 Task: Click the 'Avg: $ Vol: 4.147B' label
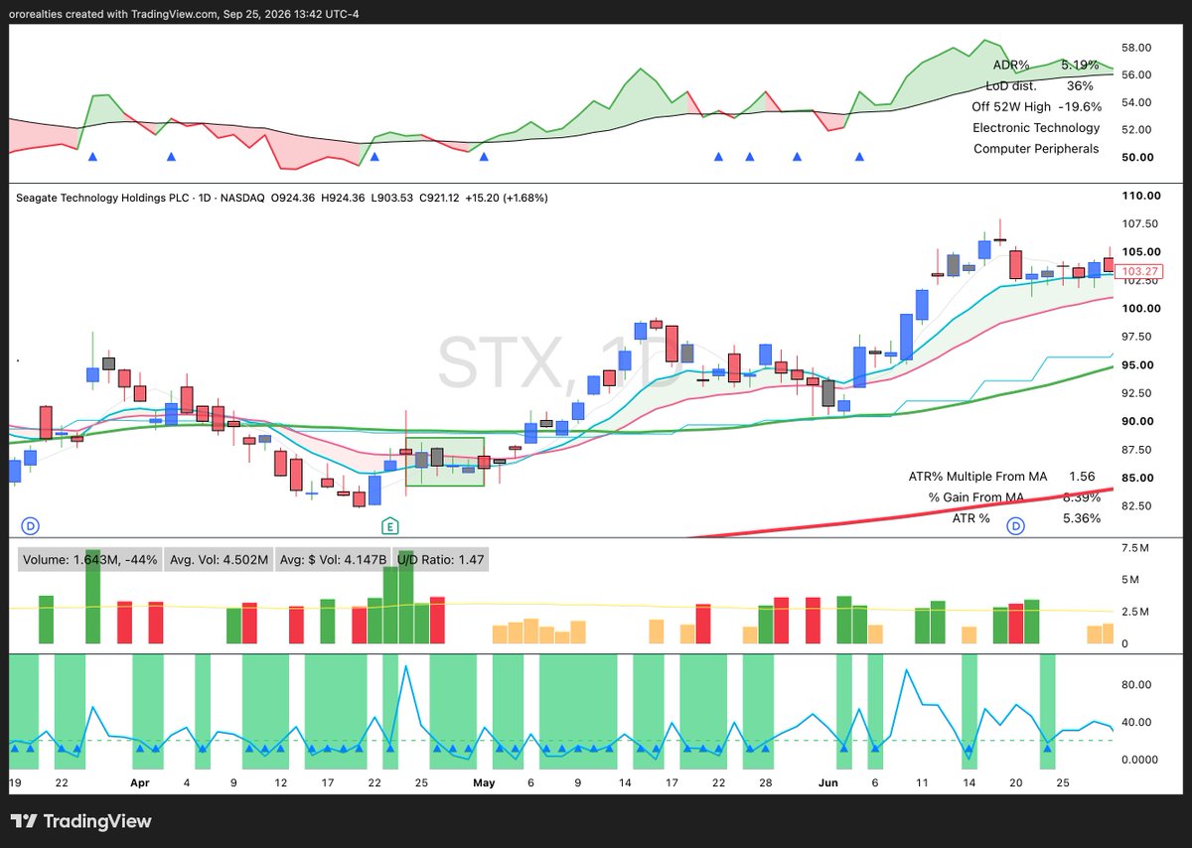(x=335, y=560)
